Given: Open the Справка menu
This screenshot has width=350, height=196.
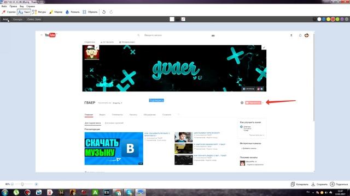Looking at the screenshot, I should [x=31, y=6].
